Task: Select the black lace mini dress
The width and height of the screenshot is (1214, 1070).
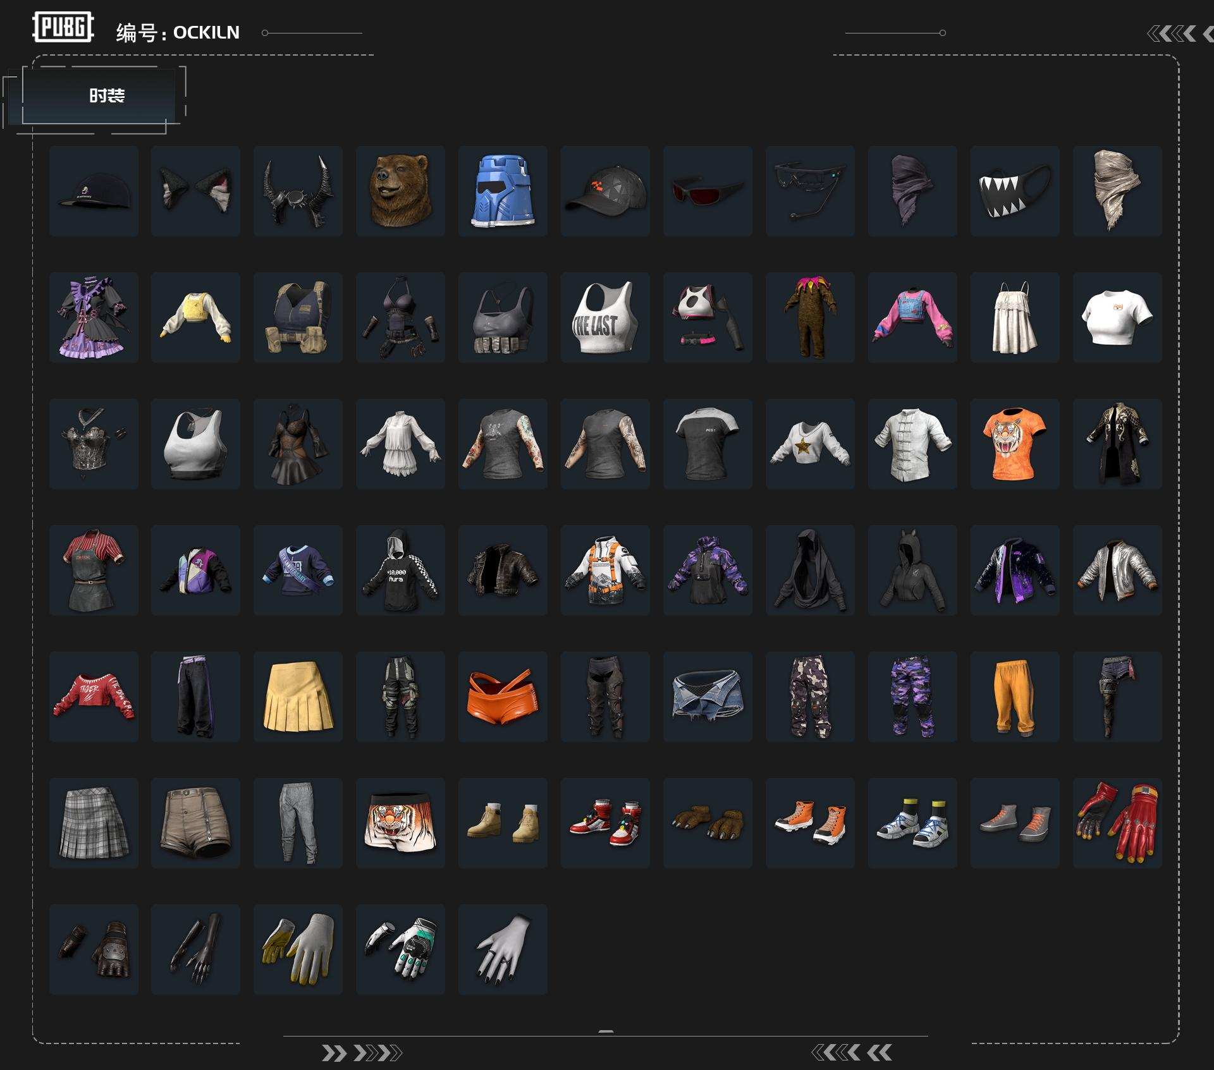Action: 298,444
